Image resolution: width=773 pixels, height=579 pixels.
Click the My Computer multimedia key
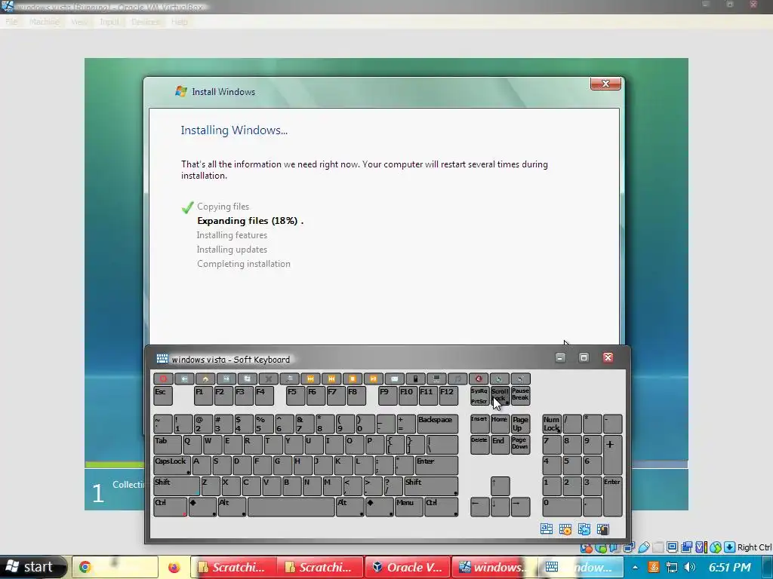point(436,378)
